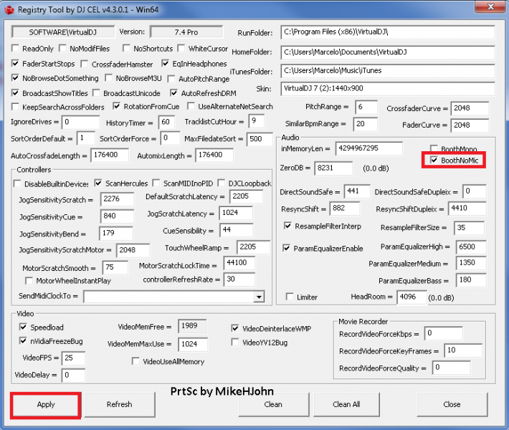Viewport: 509px width, 430px height.
Task: Click the HistoryTimer value field
Action: pyautogui.click(x=166, y=123)
